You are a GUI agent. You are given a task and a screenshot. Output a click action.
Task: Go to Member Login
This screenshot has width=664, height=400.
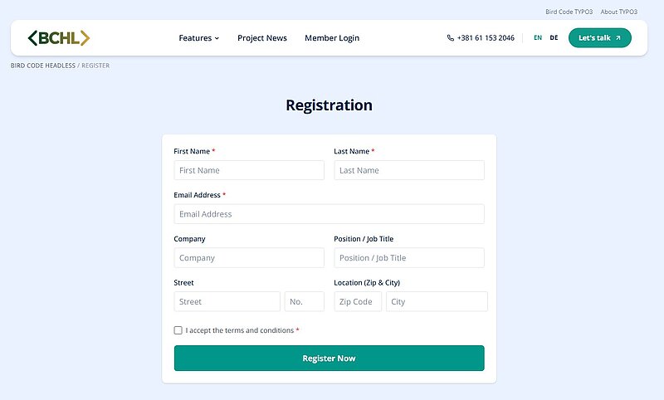pyautogui.click(x=332, y=38)
